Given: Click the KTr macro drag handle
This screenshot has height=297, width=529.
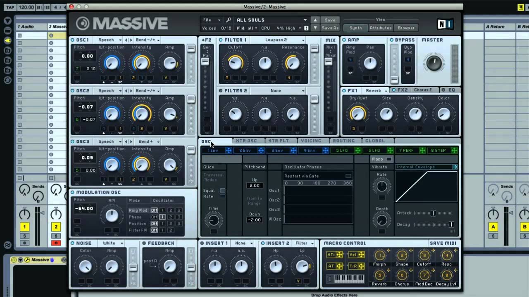Looking at the screenshot, I should [x=340, y=255].
